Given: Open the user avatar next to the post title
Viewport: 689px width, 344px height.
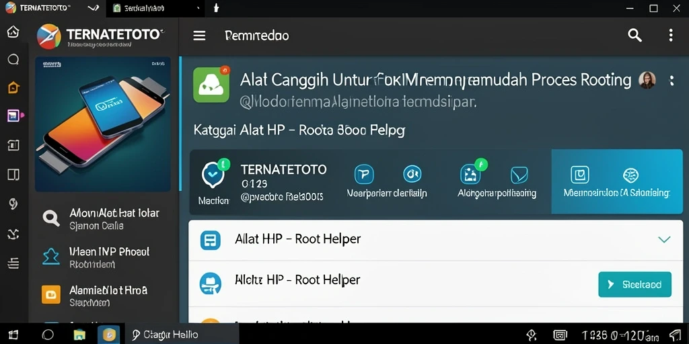Looking at the screenshot, I should click(x=647, y=81).
